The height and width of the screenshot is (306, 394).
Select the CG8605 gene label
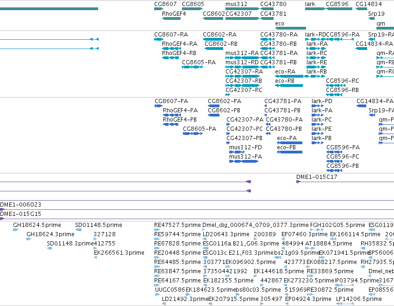[193, 4]
